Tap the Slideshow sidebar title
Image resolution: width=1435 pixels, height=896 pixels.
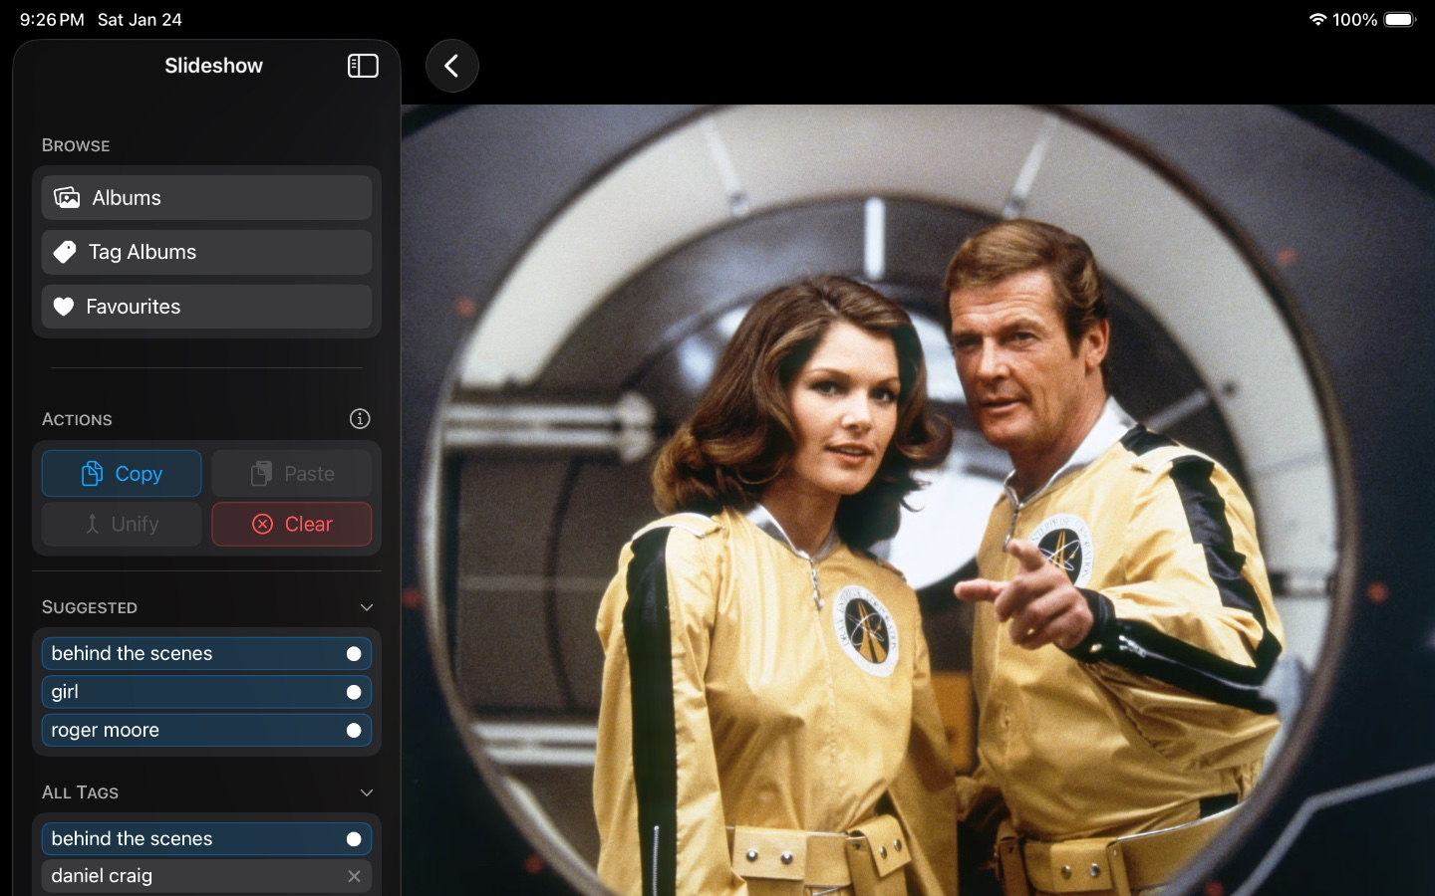(x=213, y=66)
